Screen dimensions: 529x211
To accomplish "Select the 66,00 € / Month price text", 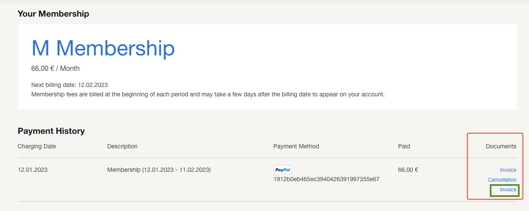I will coord(55,68).
